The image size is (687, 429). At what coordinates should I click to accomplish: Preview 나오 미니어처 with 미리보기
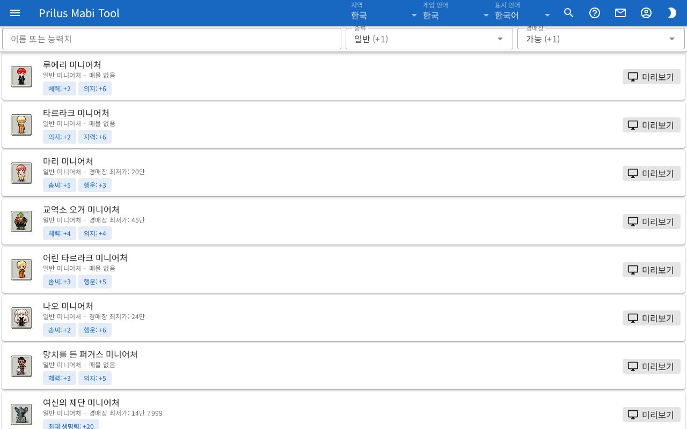pos(652,318)
